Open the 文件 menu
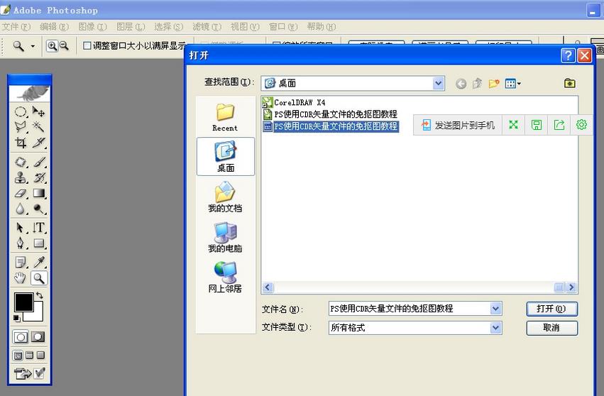 [x=16, y=26]
